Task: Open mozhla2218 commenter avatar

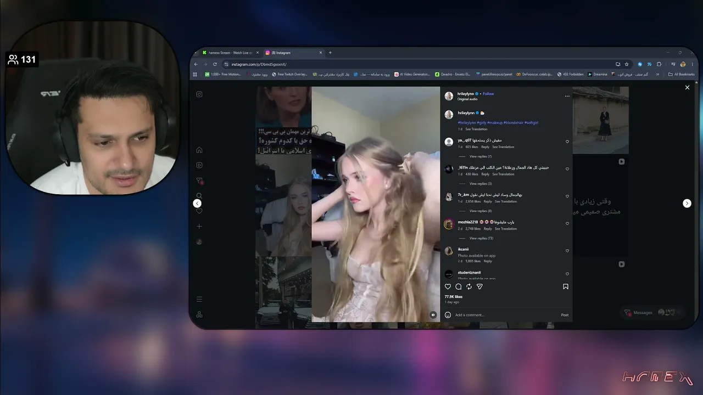Action: (449, 224)
